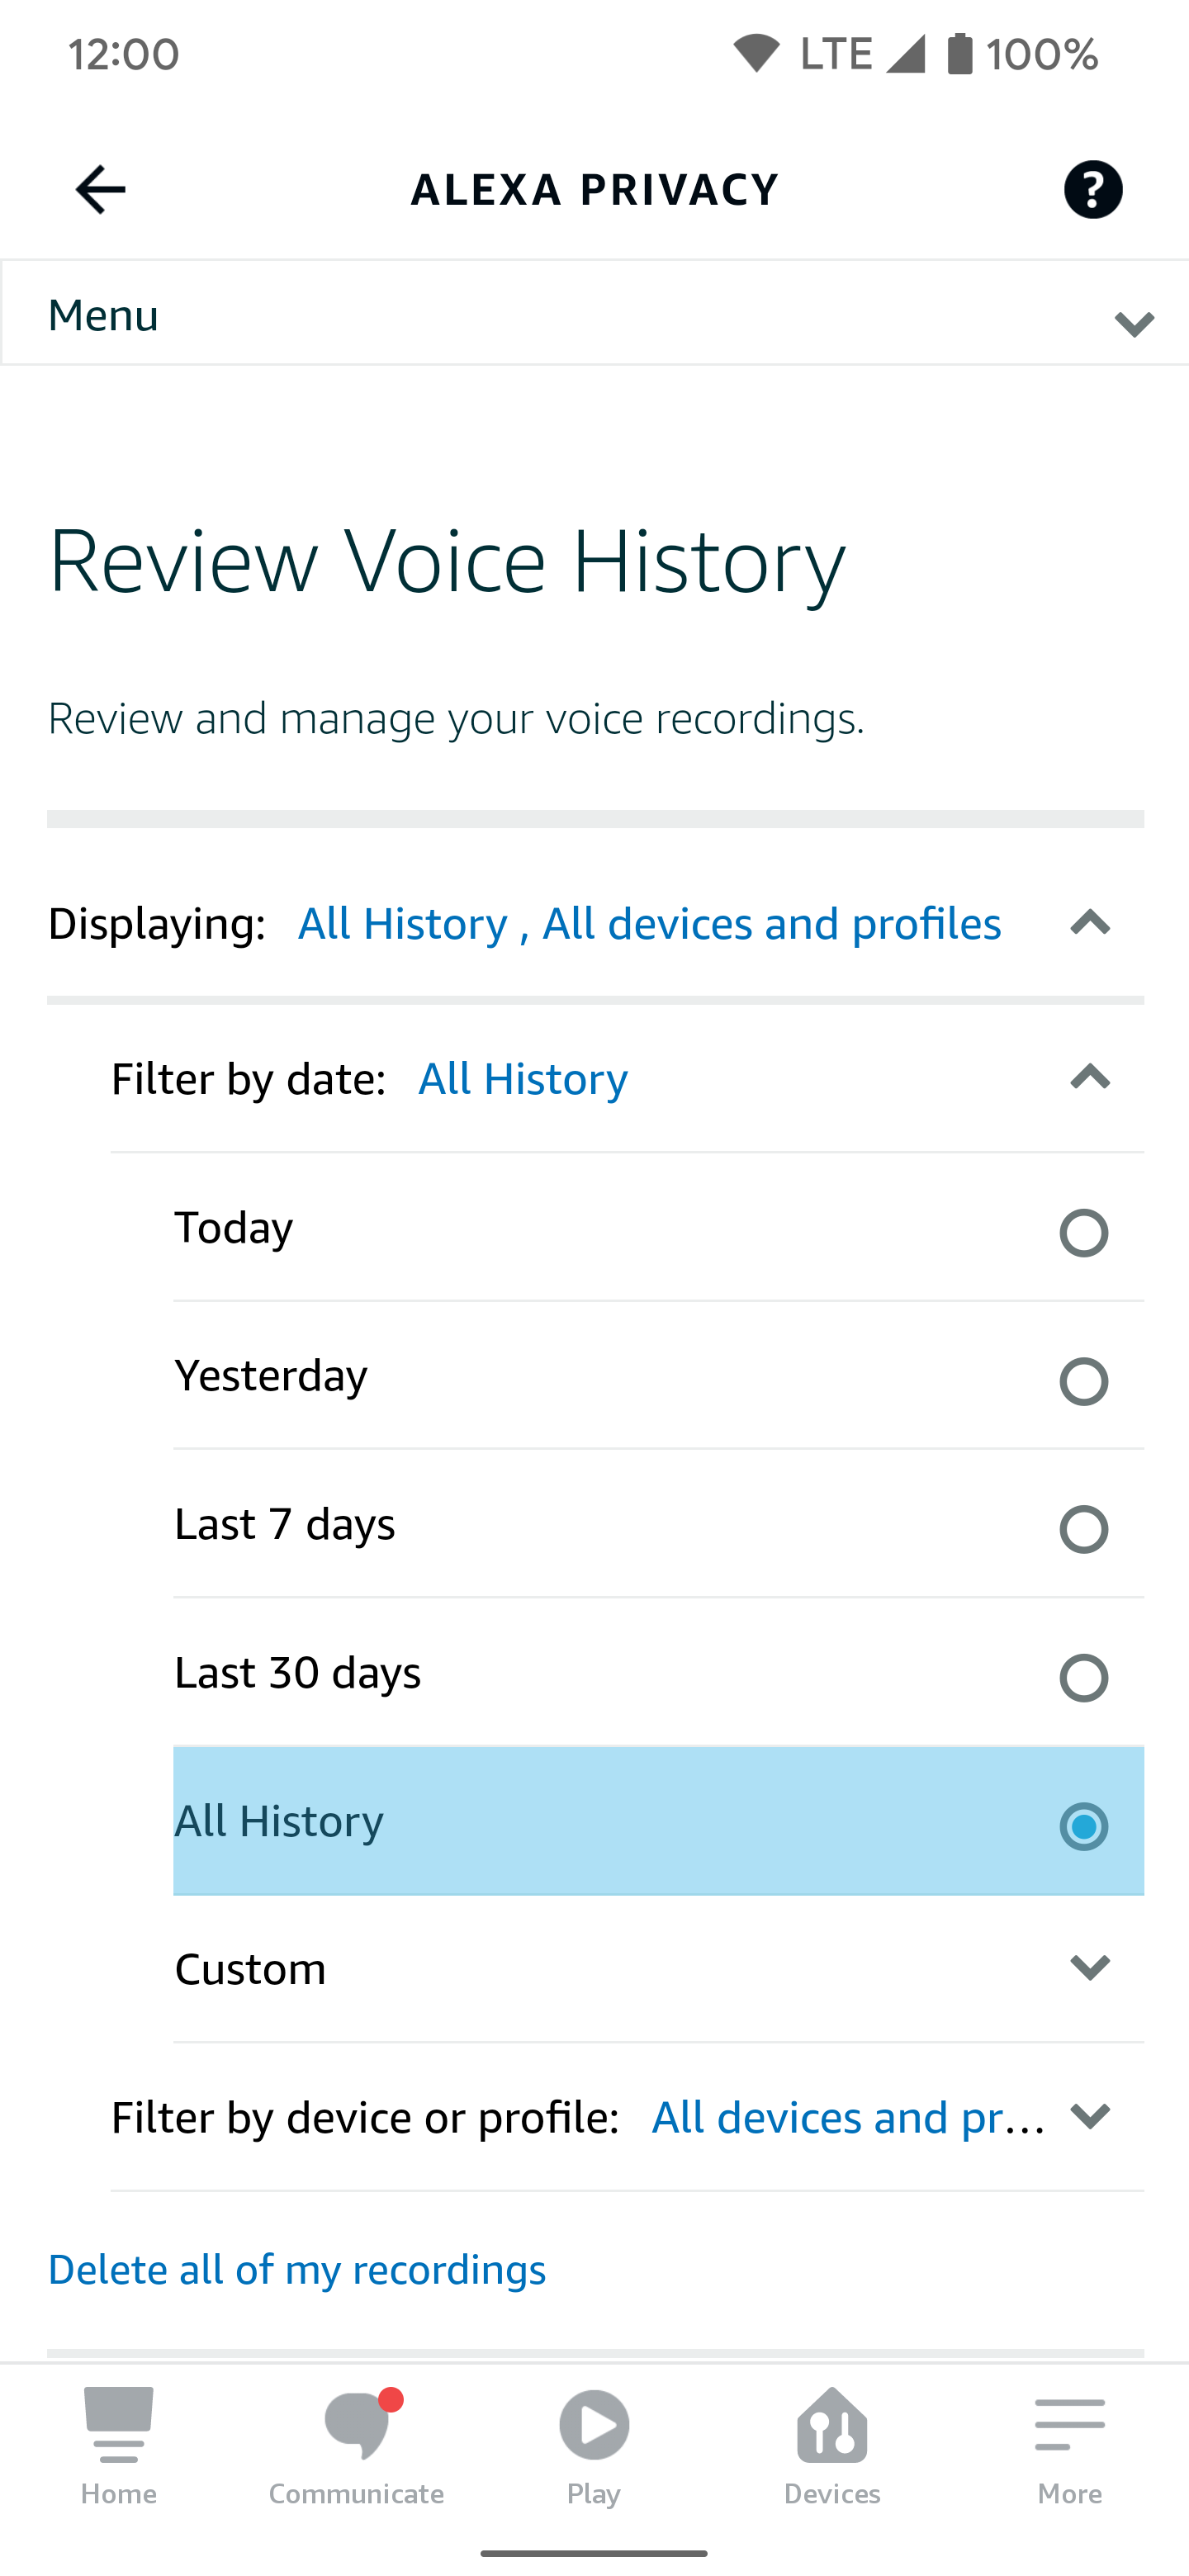The image size is (1189, 2576).
Task: Open the Communicate tab
Action: click(356, 2447)
